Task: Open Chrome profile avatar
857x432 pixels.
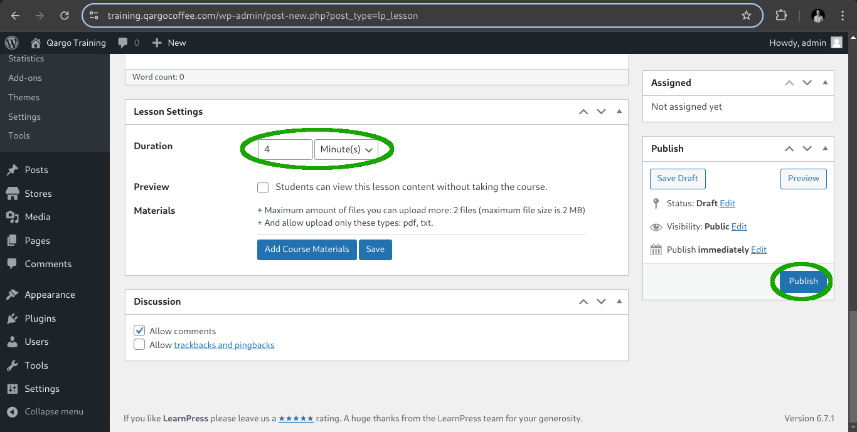Action: tap(817, 16)
